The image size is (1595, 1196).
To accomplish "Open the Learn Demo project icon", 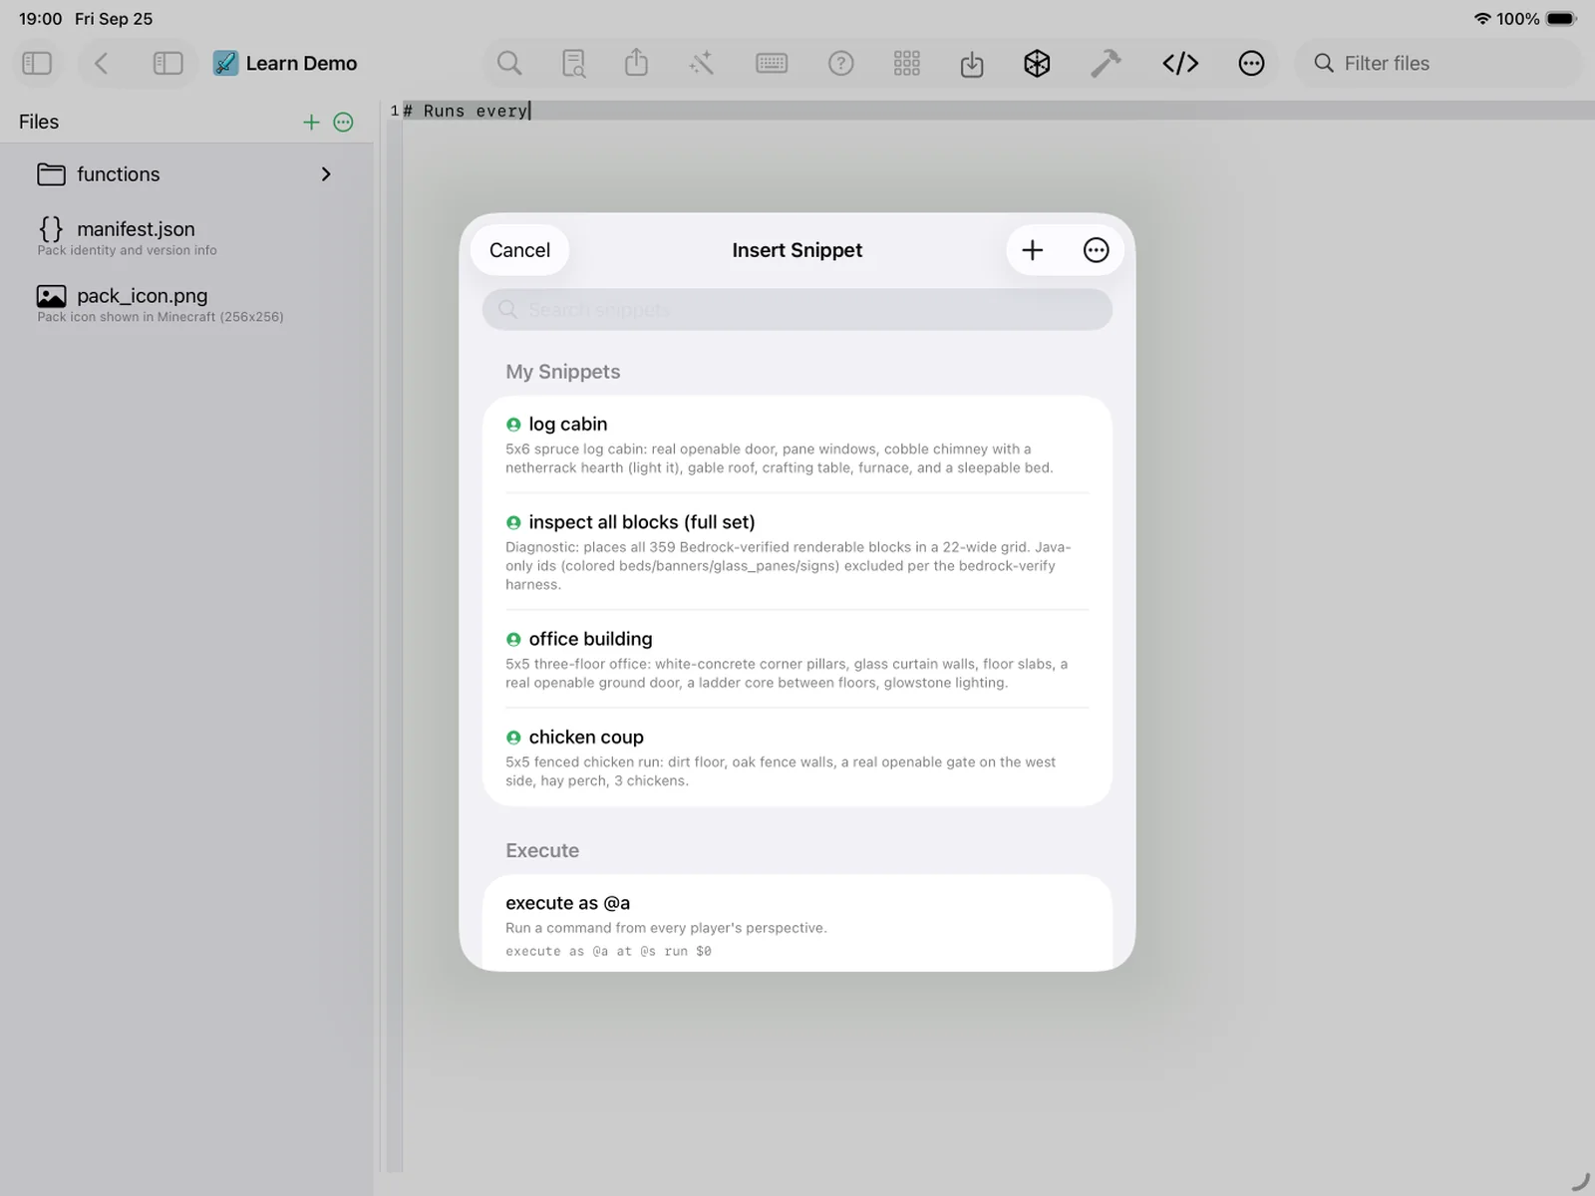I will click(226, 64).
